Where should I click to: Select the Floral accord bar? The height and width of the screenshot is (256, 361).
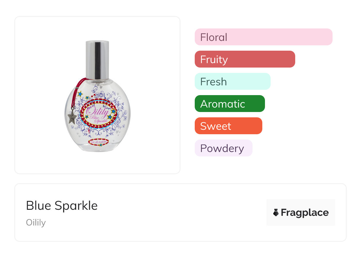[263, 37]
